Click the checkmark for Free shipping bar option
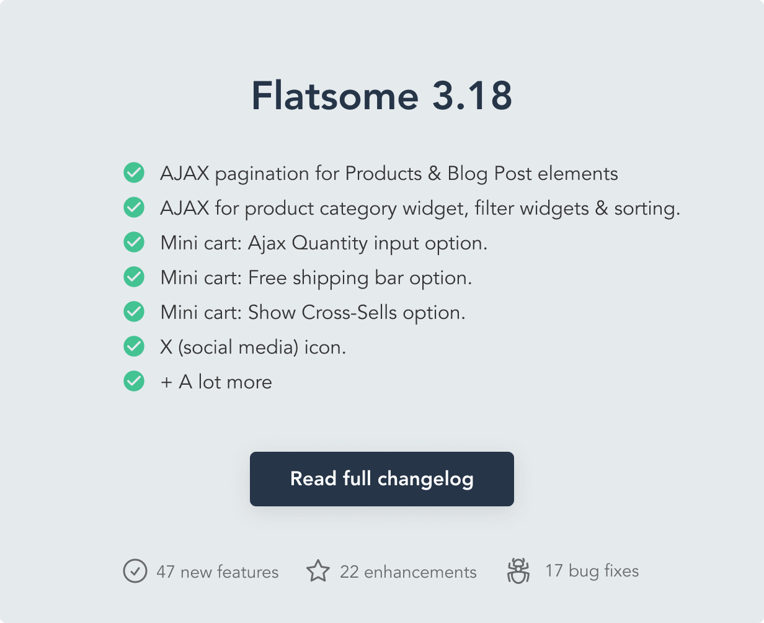 tap(134, 277)
